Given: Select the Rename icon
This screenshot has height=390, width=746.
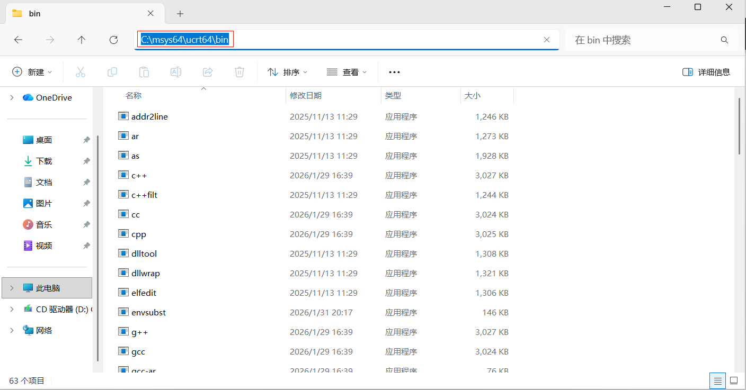Looking at the screenshot, I should coord(175,71).
